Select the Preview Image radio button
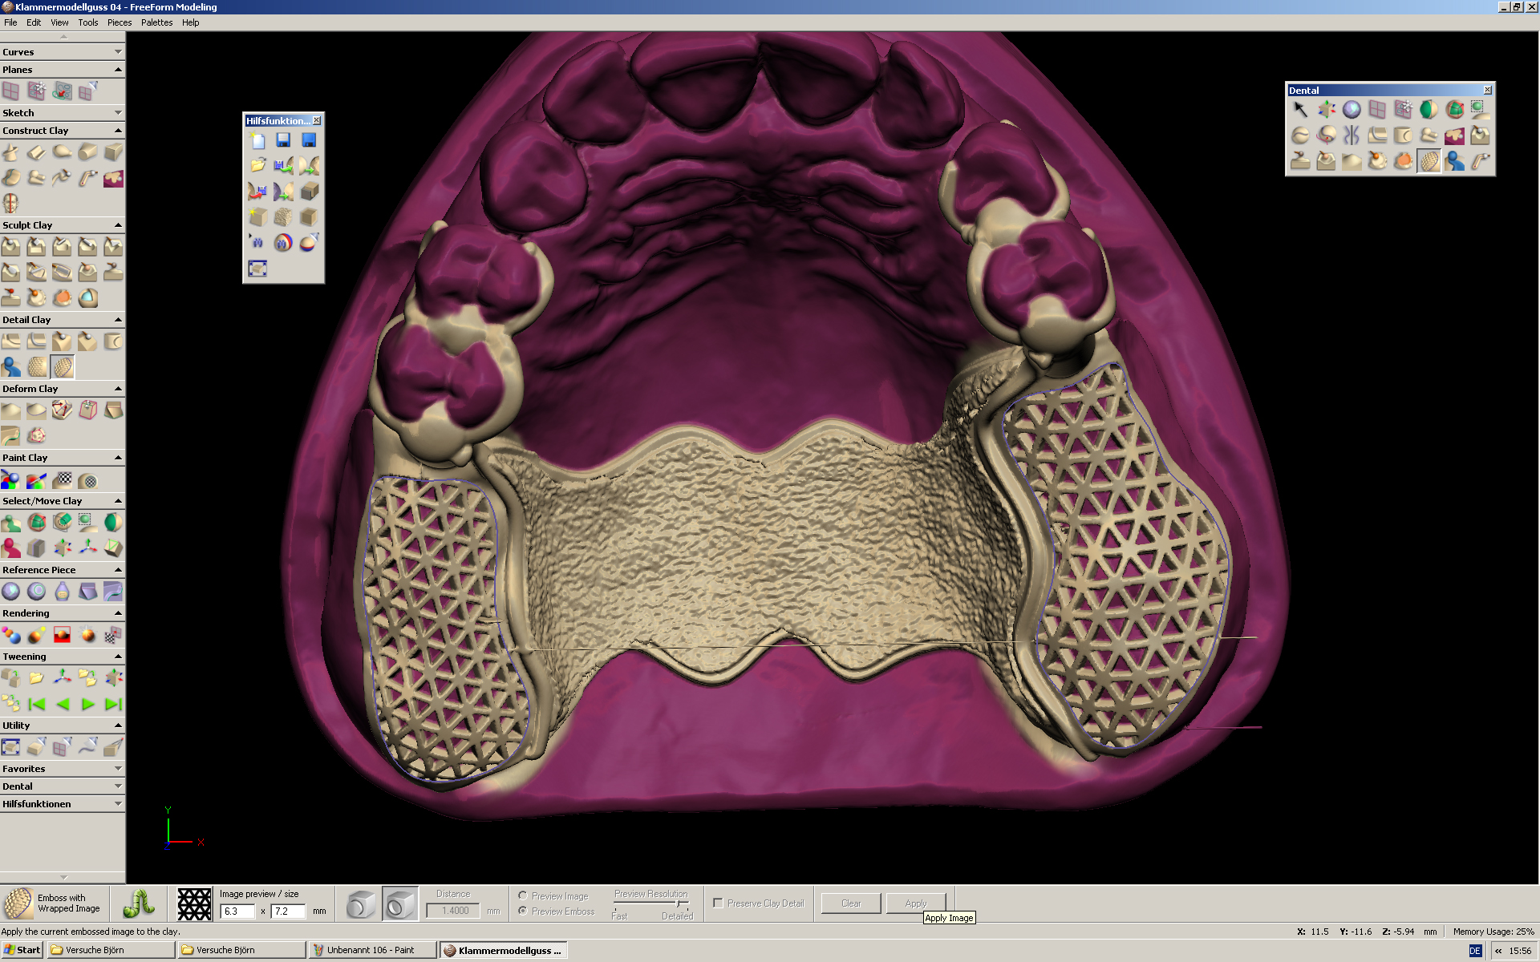1540x962 pixels. click(523, 895)
